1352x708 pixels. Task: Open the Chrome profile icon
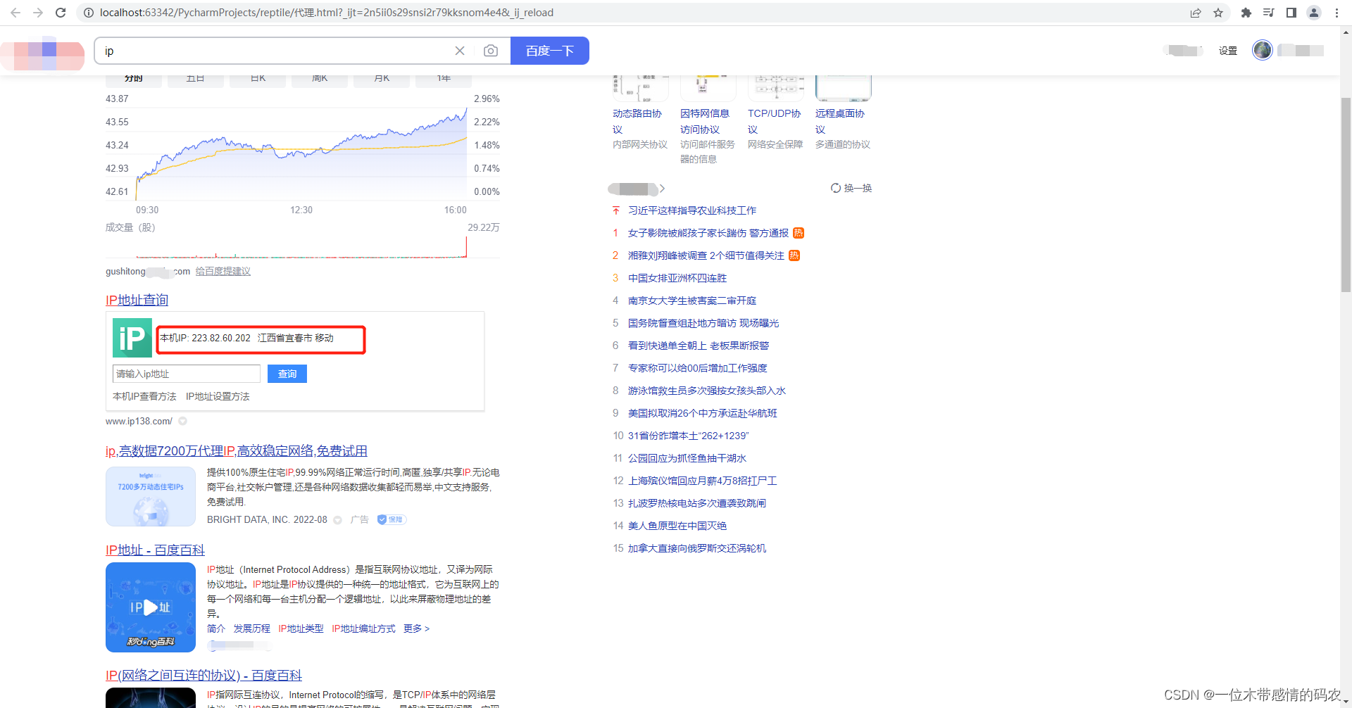pyautogui.click(x=1314, y=13)
